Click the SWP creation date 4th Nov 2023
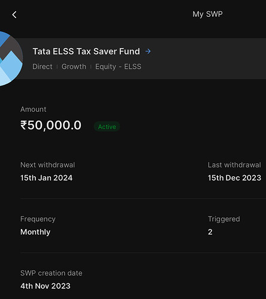 (46, 286)
